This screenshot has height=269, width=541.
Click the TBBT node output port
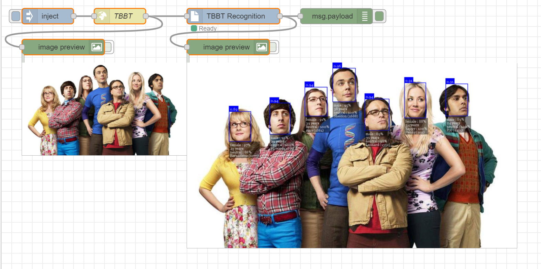coord(146,16)
